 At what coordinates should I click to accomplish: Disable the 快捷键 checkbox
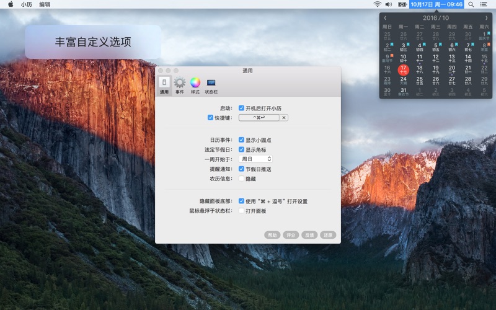(210, 118)
